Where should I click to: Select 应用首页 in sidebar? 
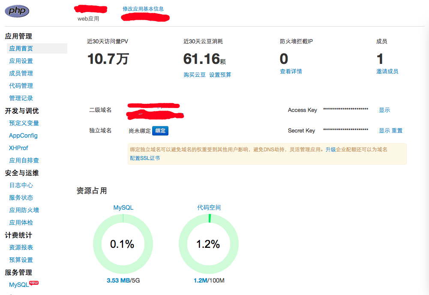pos(21,48)
